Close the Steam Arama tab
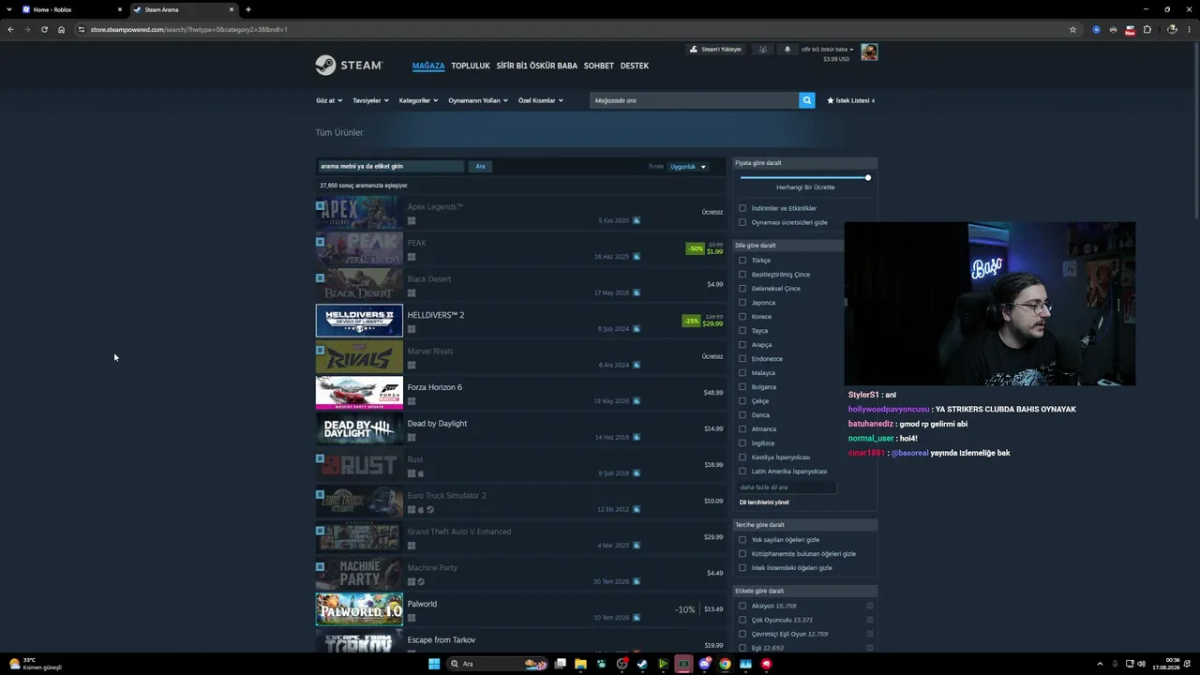The width and height of the screenshot is (1200, 675). (x=232, y=9)
